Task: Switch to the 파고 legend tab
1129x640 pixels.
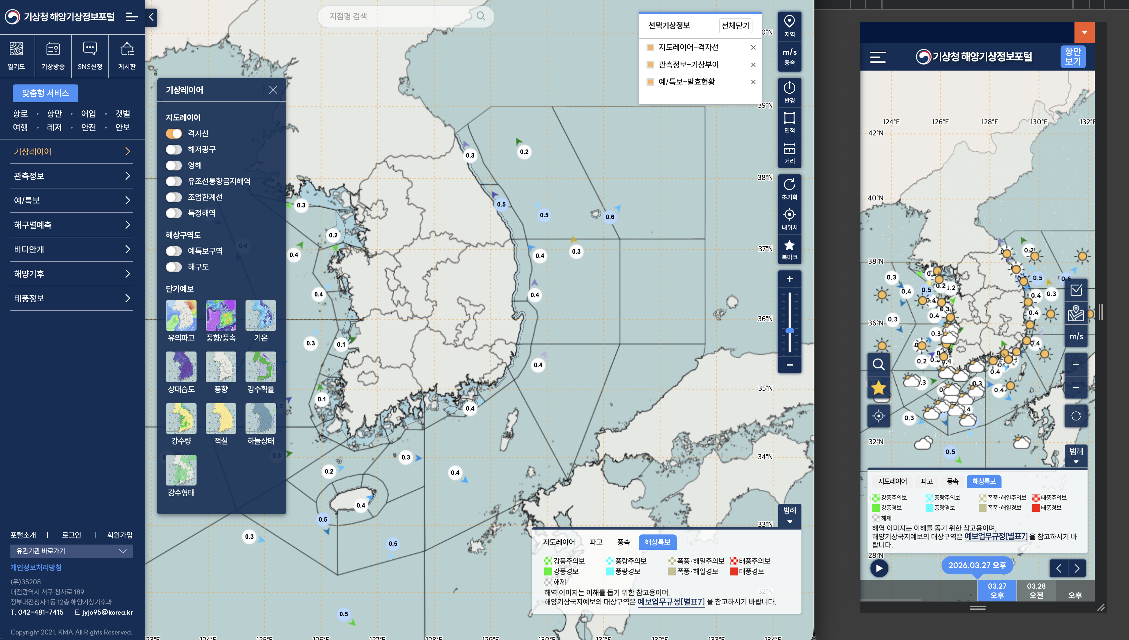Action: (596, 542)
